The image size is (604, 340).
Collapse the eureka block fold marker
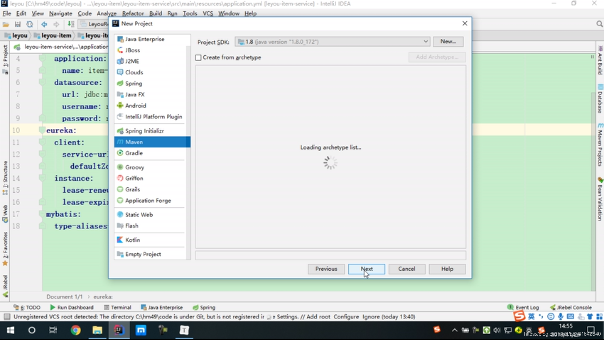click(42, 130)
